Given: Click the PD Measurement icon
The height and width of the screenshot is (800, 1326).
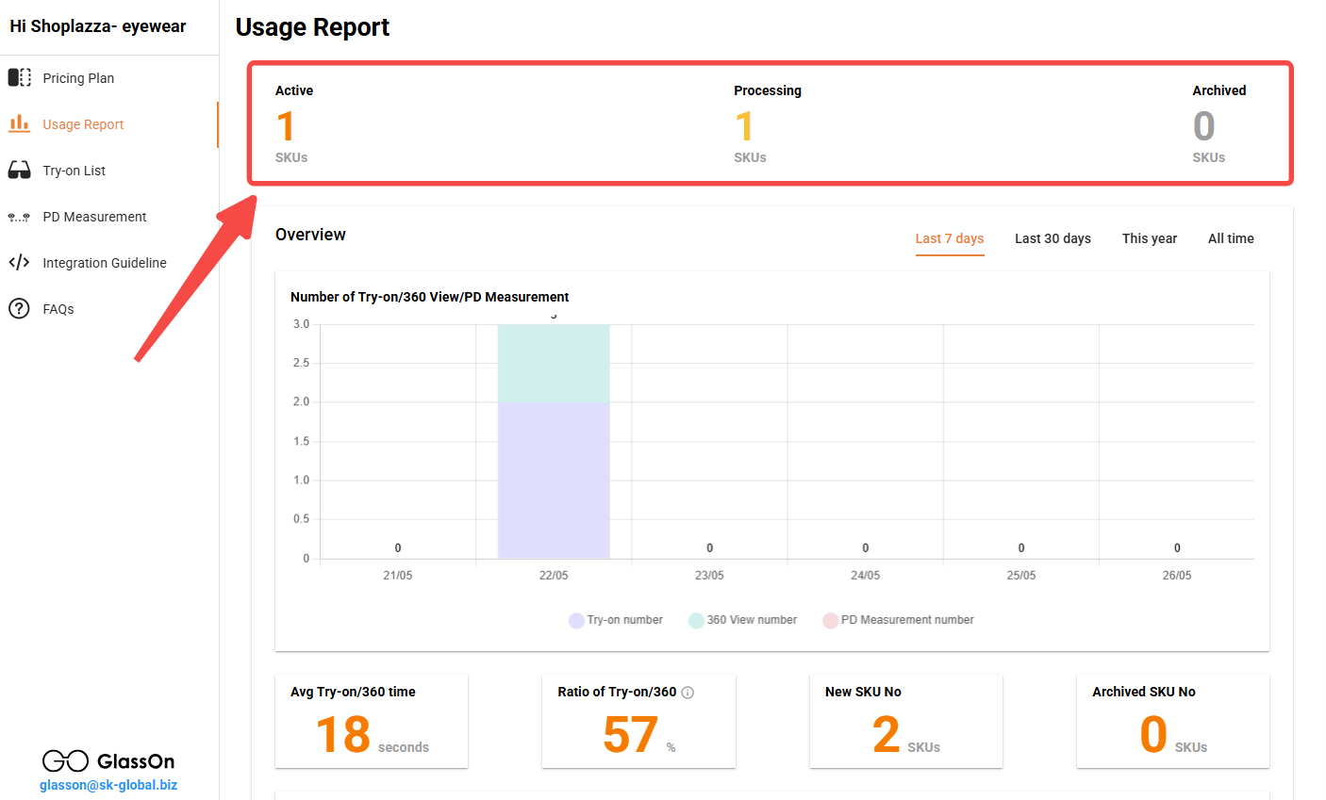Looking at the screenshot, I should coord(19,217).
